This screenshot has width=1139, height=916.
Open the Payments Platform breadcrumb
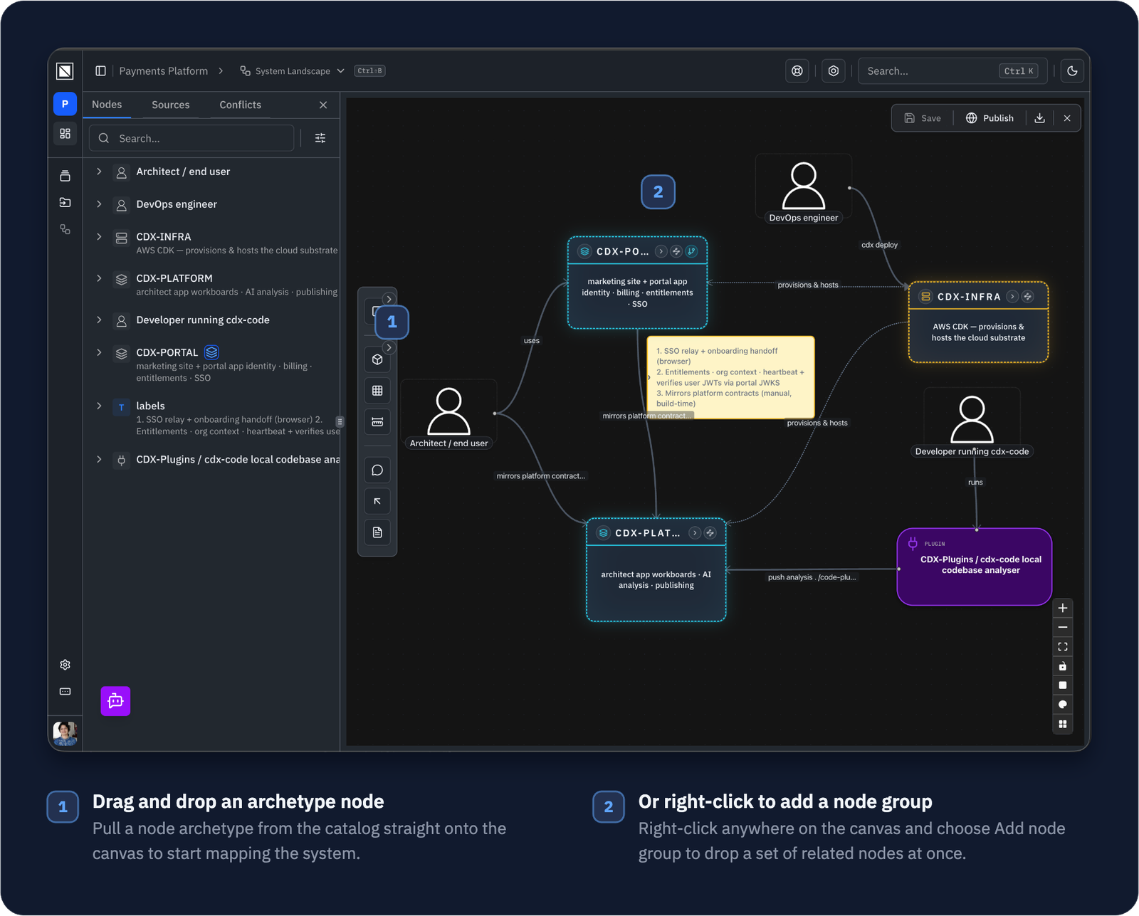(x=163, y=71)
